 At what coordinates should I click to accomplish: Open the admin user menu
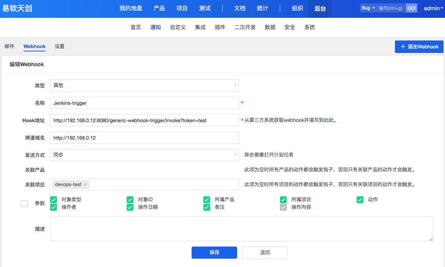pyautogui.click(x=433, y=8)
